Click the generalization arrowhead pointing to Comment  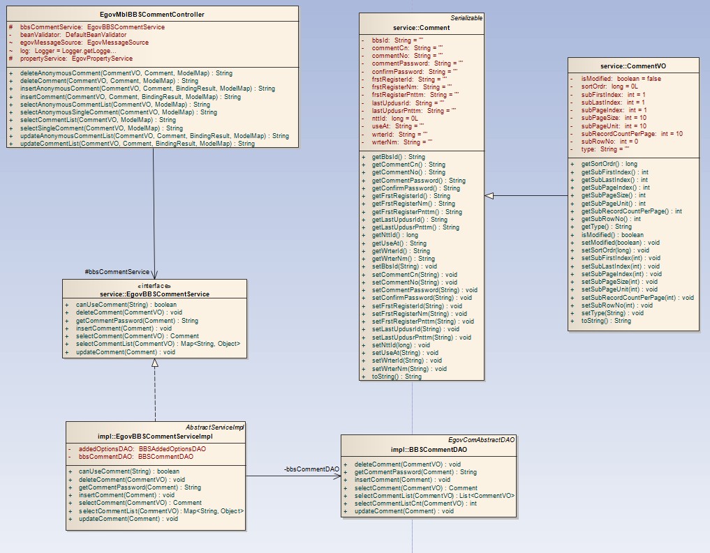pos(490,197)
